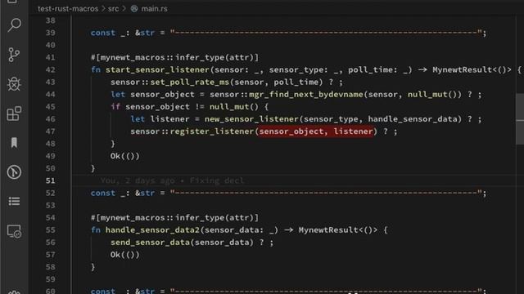Click test-rust-macros in the breadcrumb
Screen dimensions: 524x294
pos(68,9)
